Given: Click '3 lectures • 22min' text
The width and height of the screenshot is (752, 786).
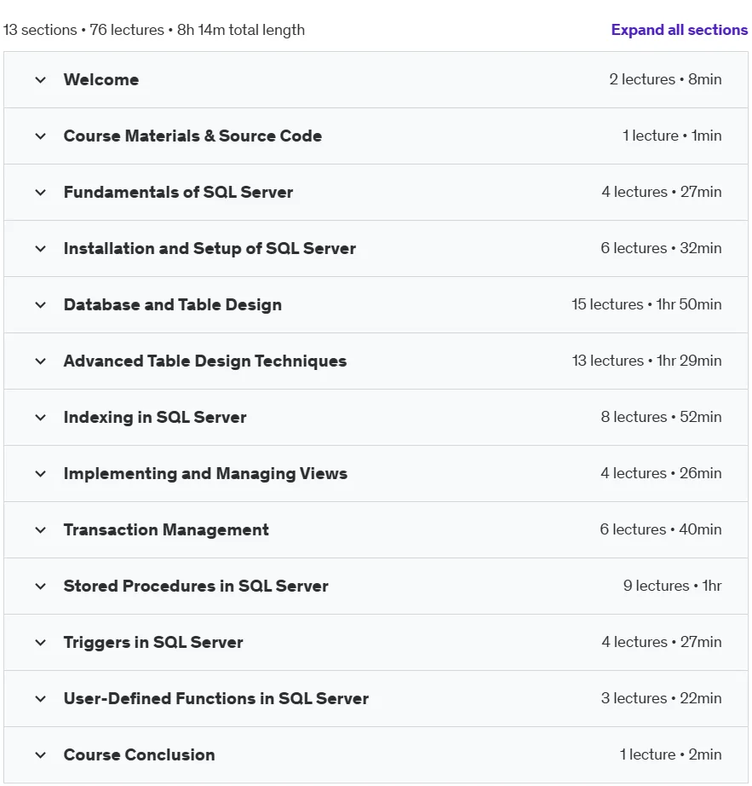Looking at the screenshot, I should (x=661, y=698).
